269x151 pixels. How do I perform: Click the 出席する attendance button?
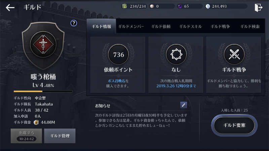[26, 136]
